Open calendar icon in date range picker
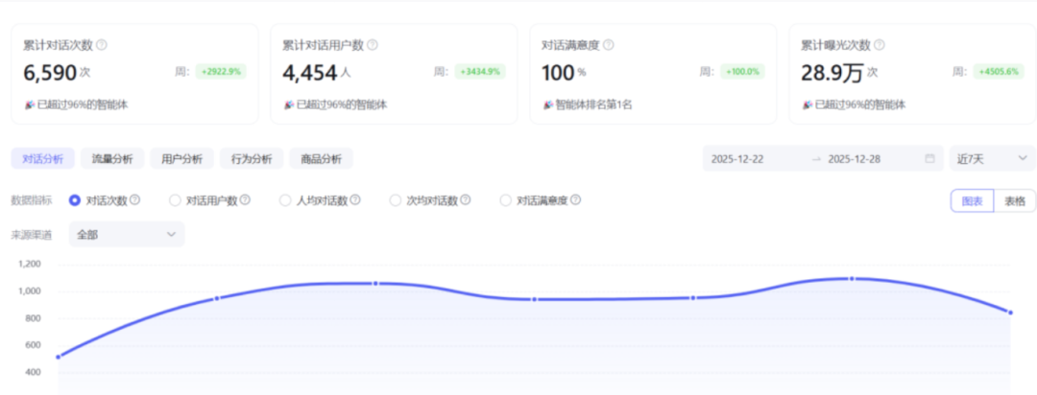Screen dimensions: 1037x395 click(929, 159)
